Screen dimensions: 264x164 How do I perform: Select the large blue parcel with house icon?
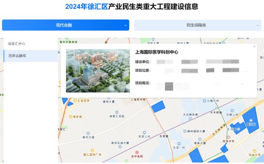(x=250, y=120)
